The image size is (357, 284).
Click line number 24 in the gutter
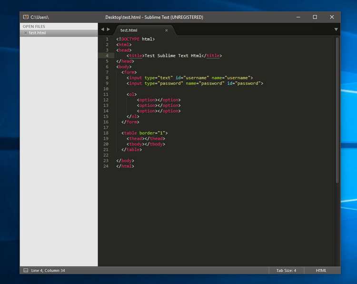106,166
